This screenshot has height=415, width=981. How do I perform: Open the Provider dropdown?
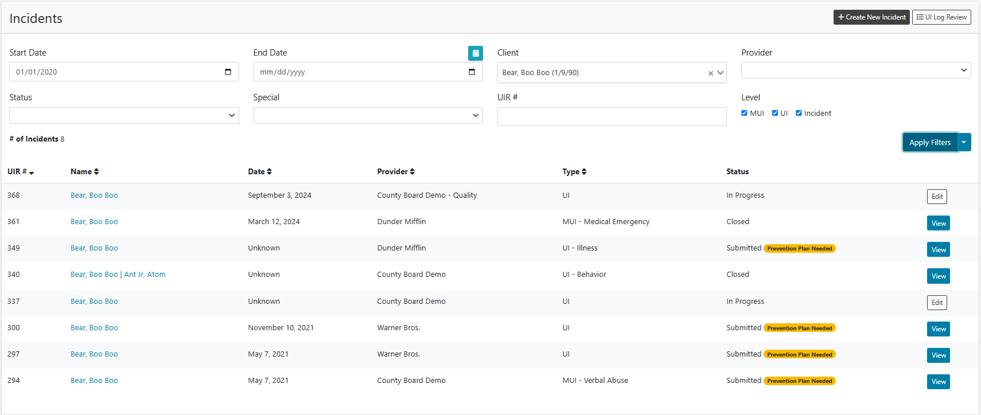856,70
